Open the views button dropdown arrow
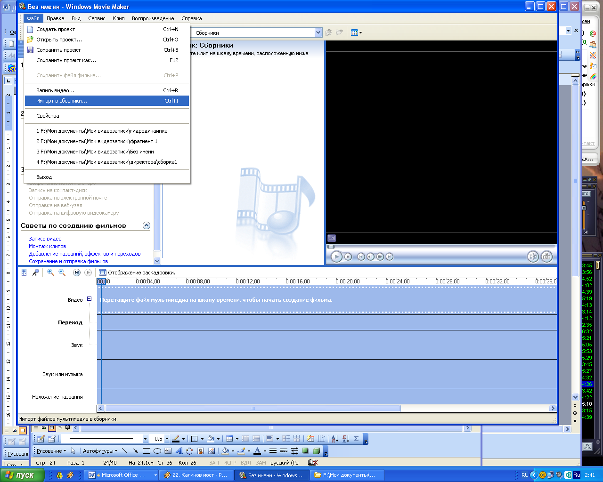Image resolution: width=603 pixels, height=482 pixels. click(x=361, y=32)
